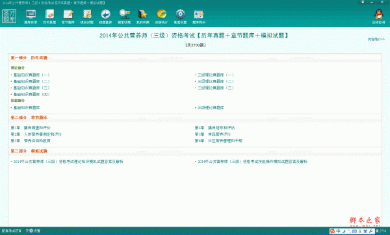Click the 理论部分 subsection label

[x=18, y=68]
